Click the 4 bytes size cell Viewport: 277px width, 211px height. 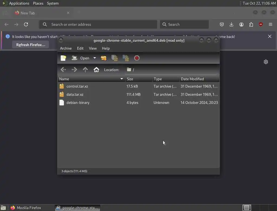tap(132, 103)
